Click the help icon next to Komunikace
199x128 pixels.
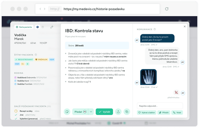click(x=155, y=29)
